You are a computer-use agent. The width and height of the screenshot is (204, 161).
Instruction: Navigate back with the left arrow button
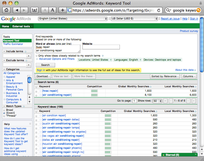tap(17, 10)
